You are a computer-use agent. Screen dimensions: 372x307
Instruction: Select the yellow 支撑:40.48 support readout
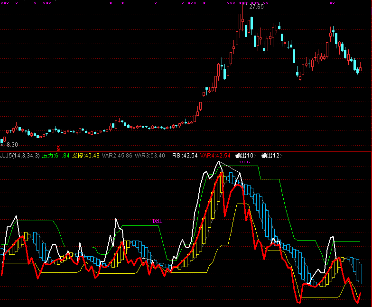coord(85,156)
